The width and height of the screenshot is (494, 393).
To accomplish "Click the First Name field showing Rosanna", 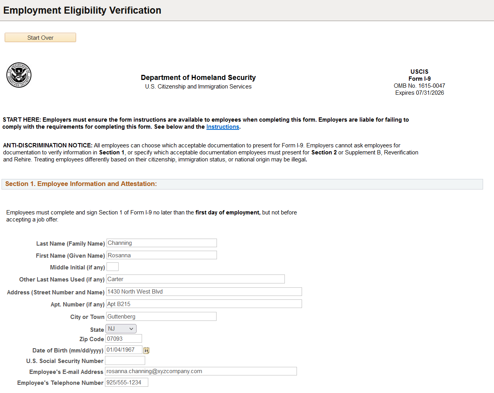I will (x=161, y=255).
